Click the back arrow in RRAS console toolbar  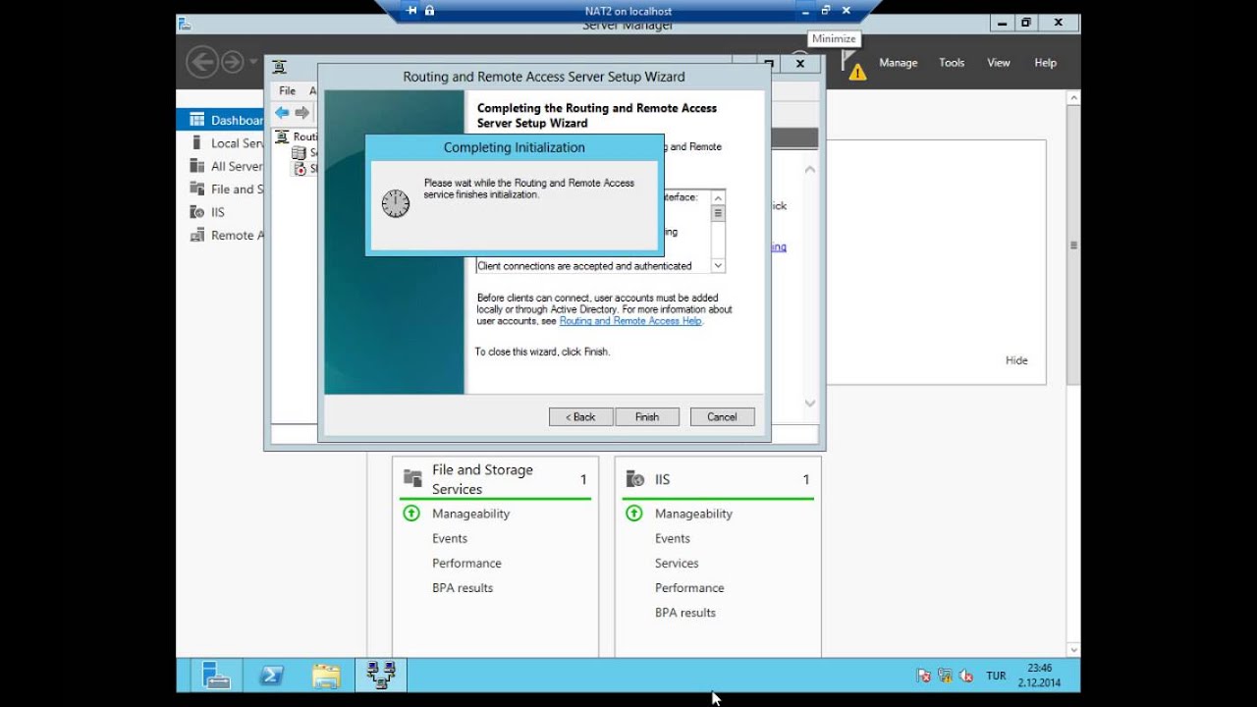pyautogui.click(x=282, y=112)
